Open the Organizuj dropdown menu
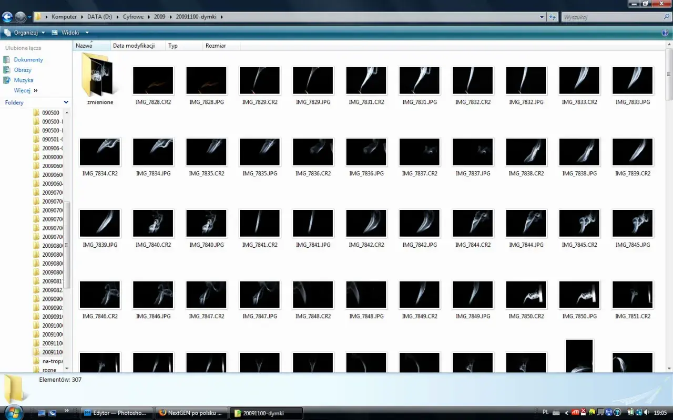The height and width of the screenshot is (420, 673). 25,33
